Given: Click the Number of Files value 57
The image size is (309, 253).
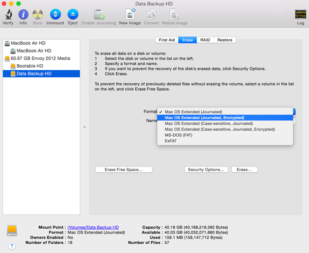Looking at the screenshot, I should click(x=167, y=243).
